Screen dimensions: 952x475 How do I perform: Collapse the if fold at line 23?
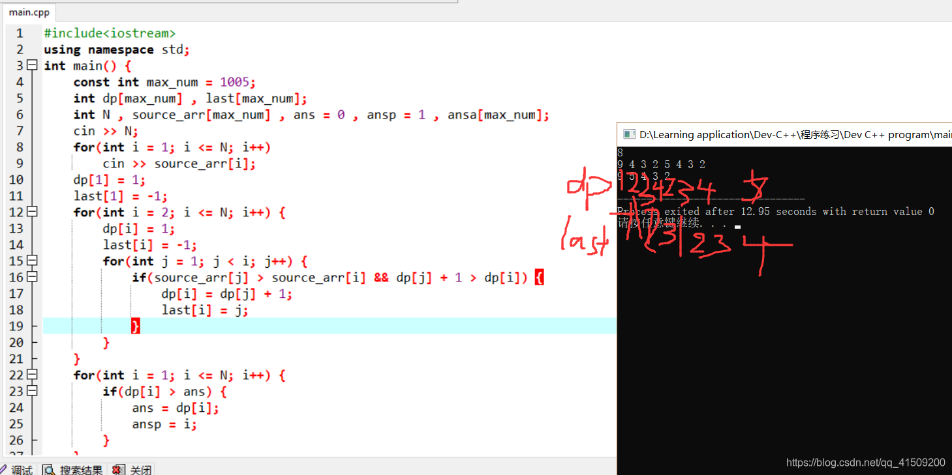(33, 391)
